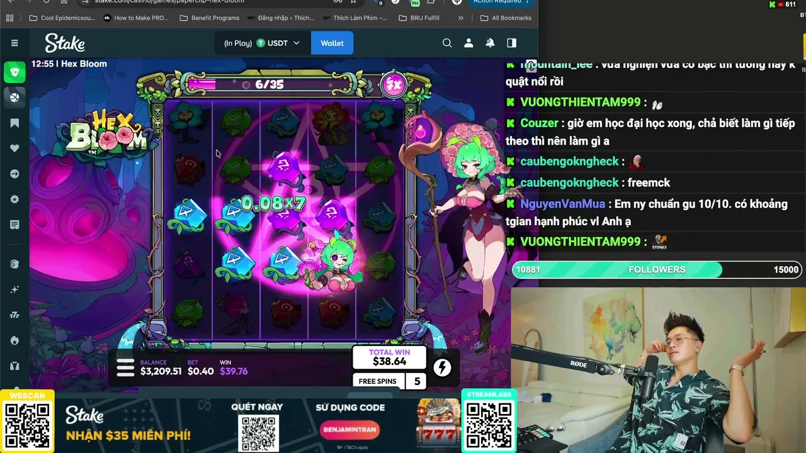Click the 6/35 bloom progress meter

(x=269, y=84)
